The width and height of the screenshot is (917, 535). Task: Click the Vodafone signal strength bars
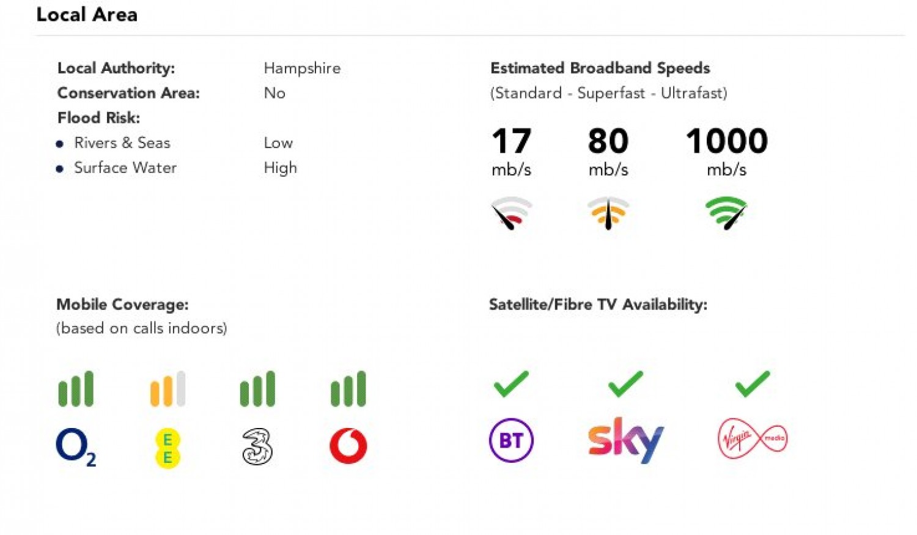[x=348, y=389]
